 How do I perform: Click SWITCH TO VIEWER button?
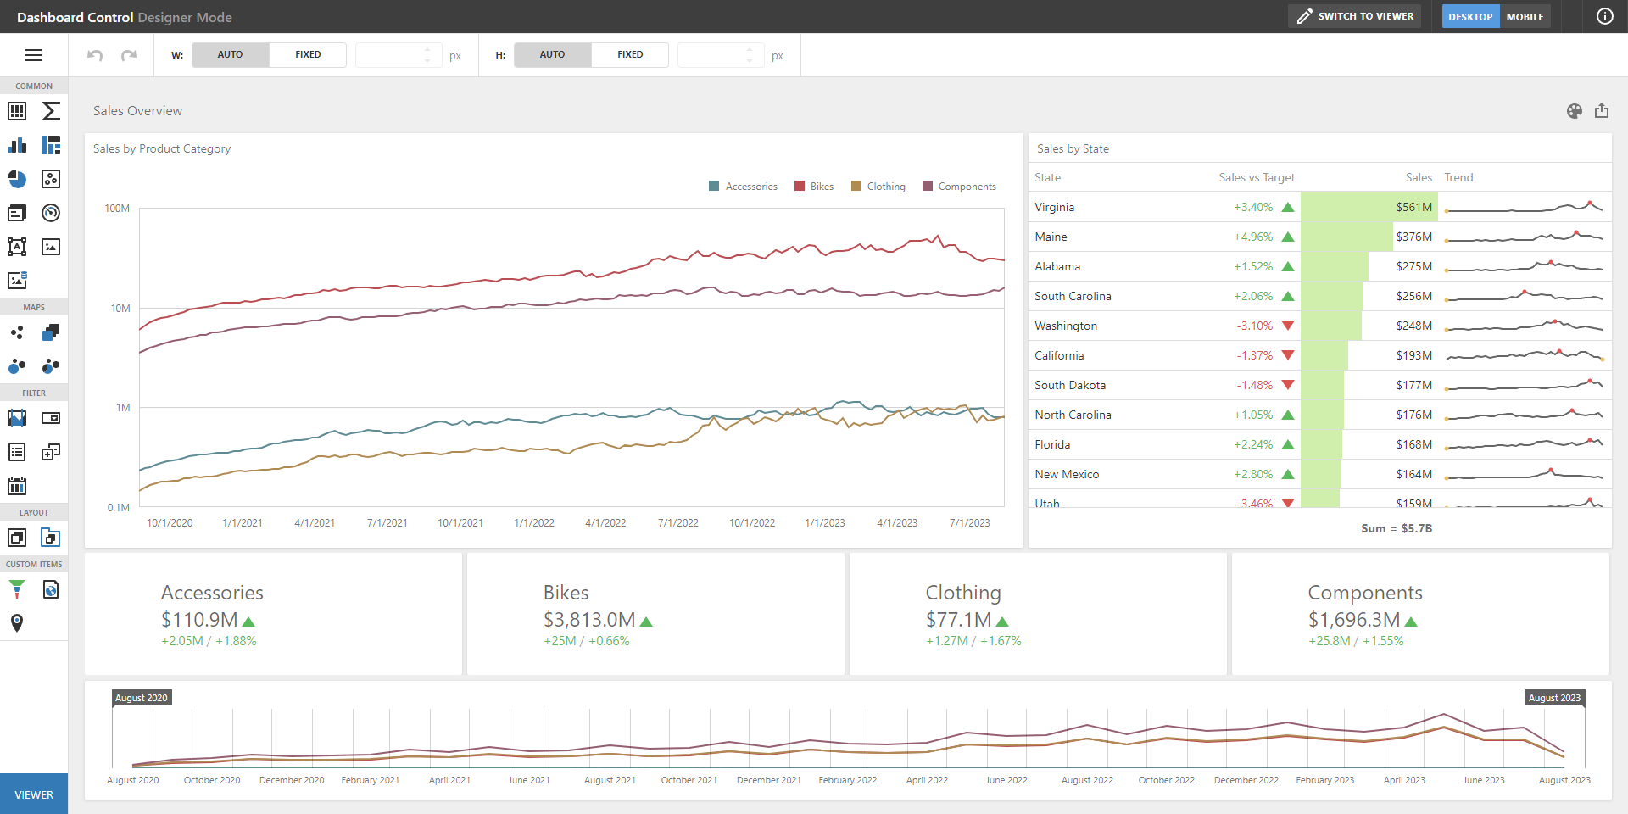(1355, 17)
